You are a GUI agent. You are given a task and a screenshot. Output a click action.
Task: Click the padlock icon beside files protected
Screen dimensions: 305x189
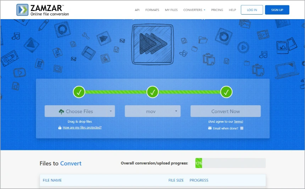(x=60, y=128)
